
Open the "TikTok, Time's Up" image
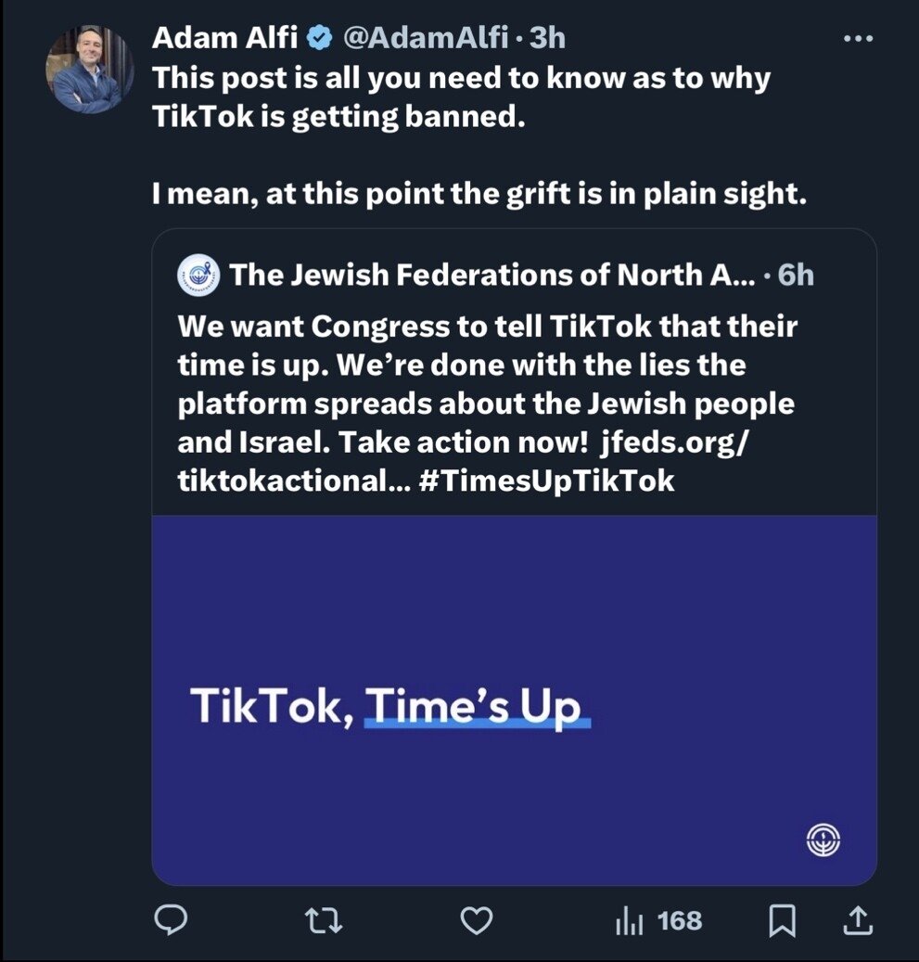514,700
